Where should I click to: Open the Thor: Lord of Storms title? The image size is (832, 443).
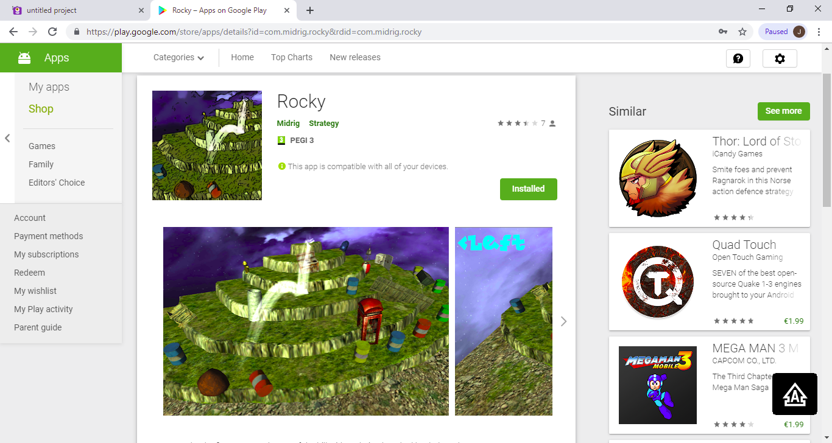click(756, 141)
